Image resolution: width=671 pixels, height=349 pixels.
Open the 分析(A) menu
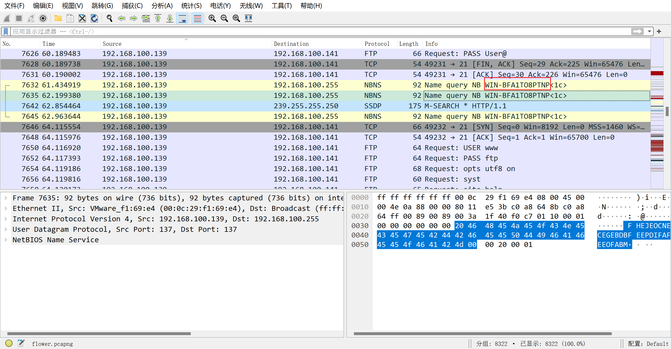click(x=162, y=5)
